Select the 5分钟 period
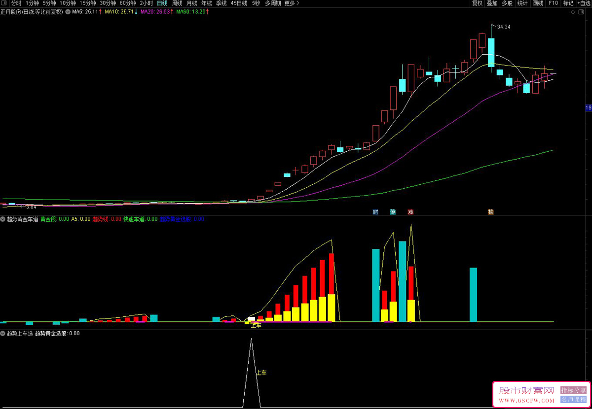 [49, 3]
